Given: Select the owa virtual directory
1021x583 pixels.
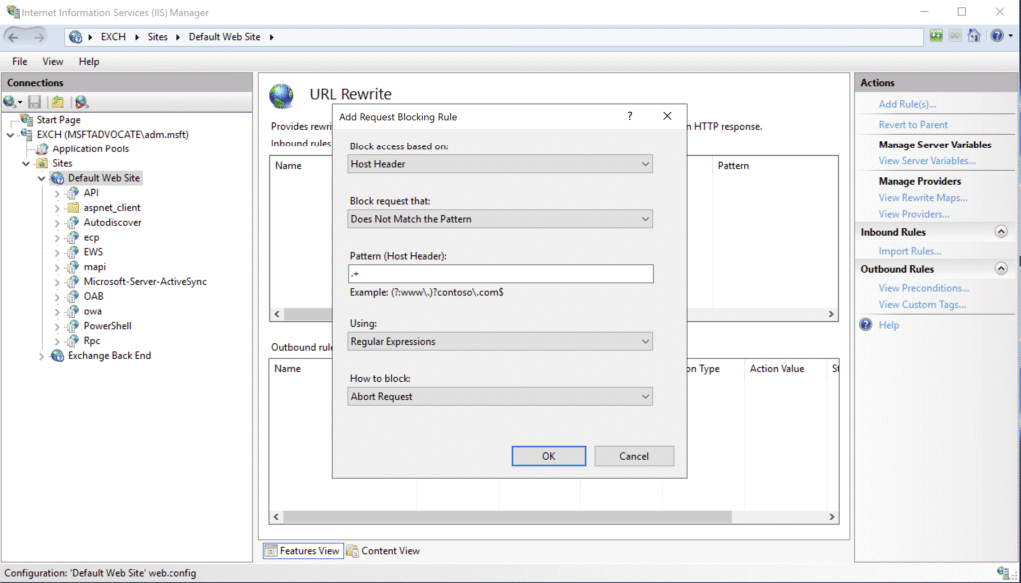Looking at the screenshot, I should tap(92, 311).
